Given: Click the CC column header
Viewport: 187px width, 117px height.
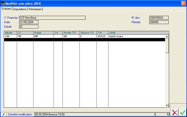Looking at the screenshot, I should click(x=25, y=33).
